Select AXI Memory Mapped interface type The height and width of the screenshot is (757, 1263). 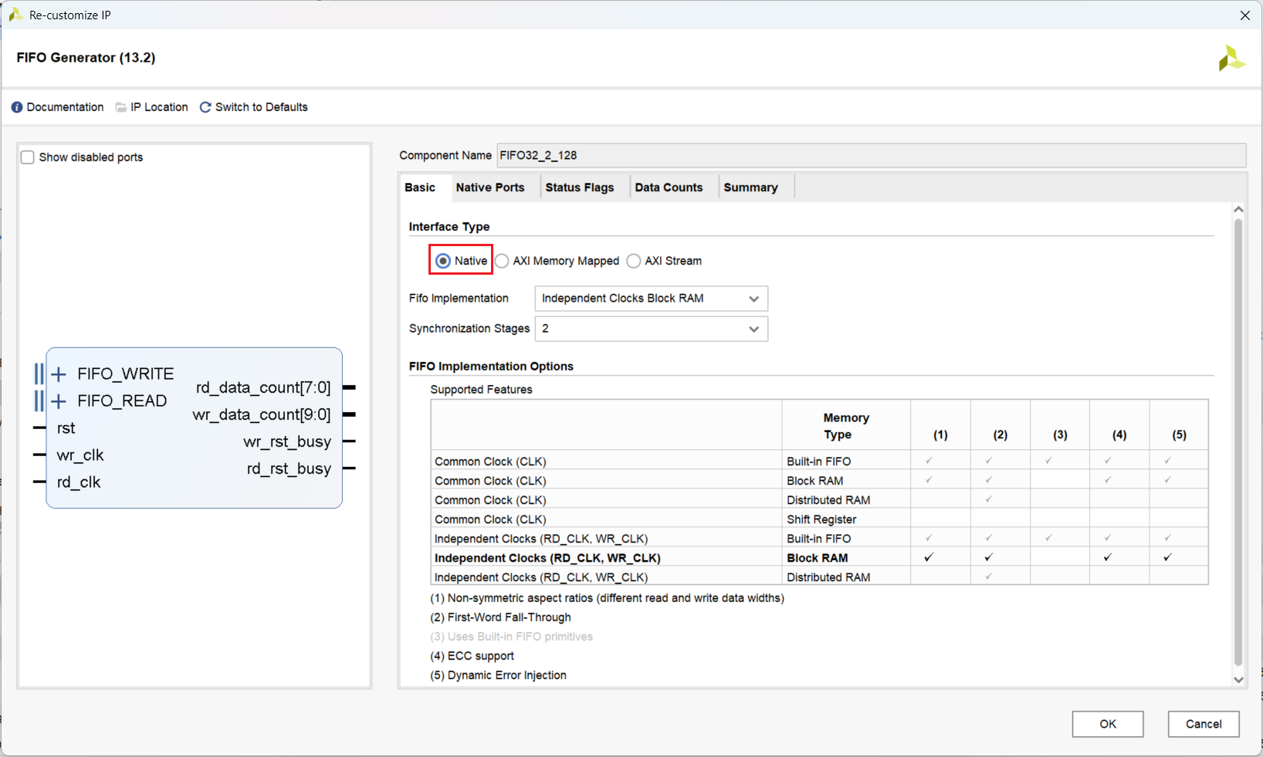coord(503,261)
